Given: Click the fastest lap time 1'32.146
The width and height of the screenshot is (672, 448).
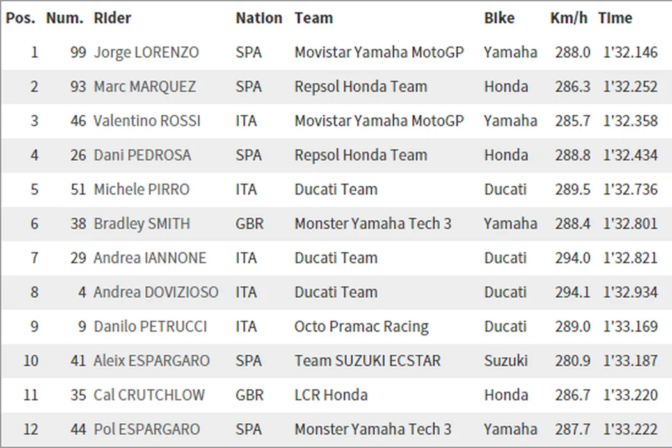Looking at the screenshot, I should click(630, 52).
